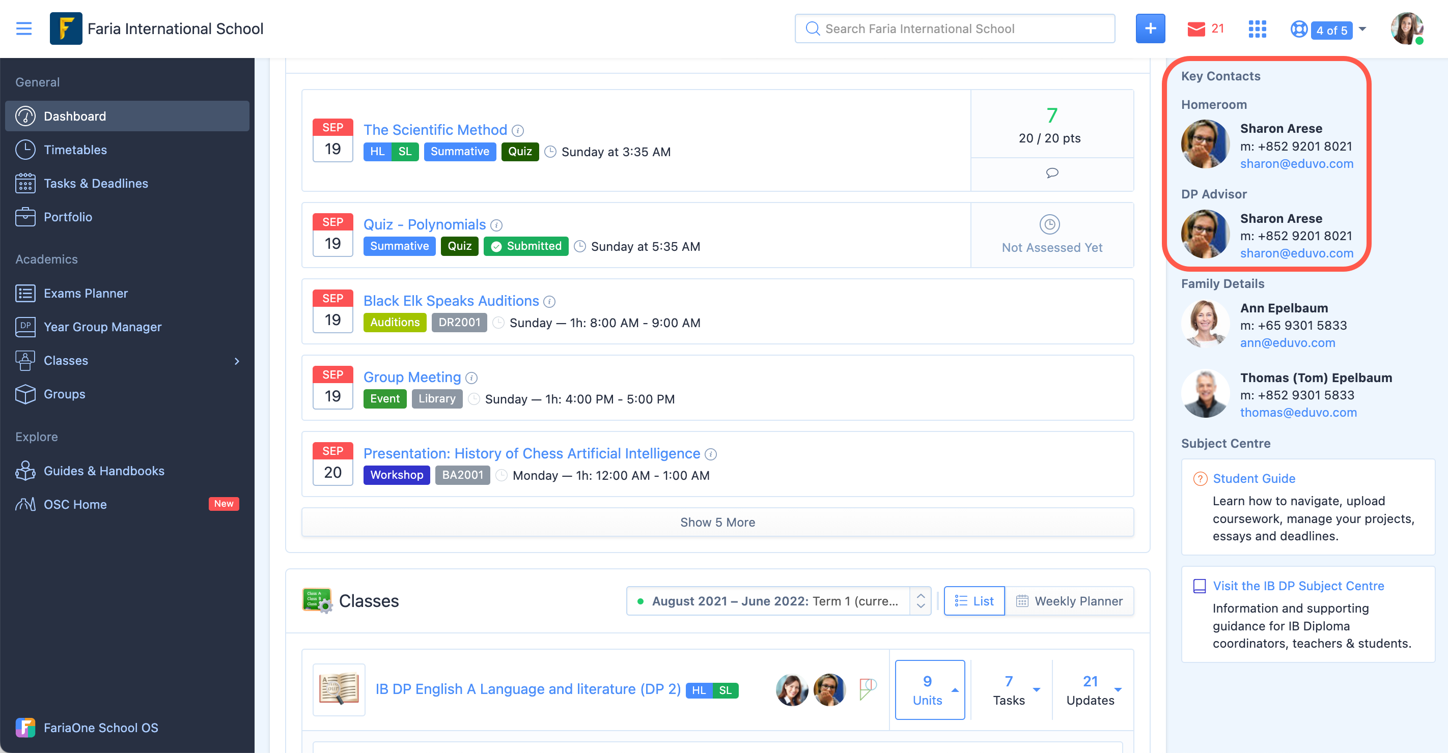Viewport: 1448px width, 753px height.
Task: Click the FariaOne School OS logo
Action: [25, 727]
